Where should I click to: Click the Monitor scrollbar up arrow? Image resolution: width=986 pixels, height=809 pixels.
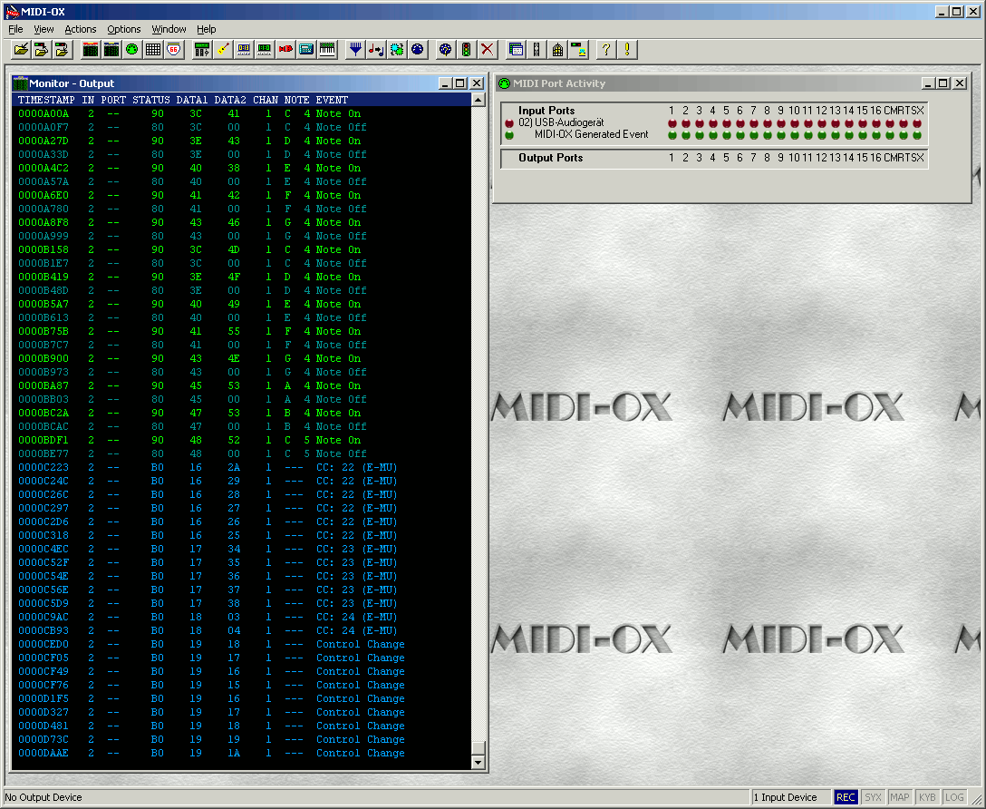pyautogui.click(x=478, y=100)
